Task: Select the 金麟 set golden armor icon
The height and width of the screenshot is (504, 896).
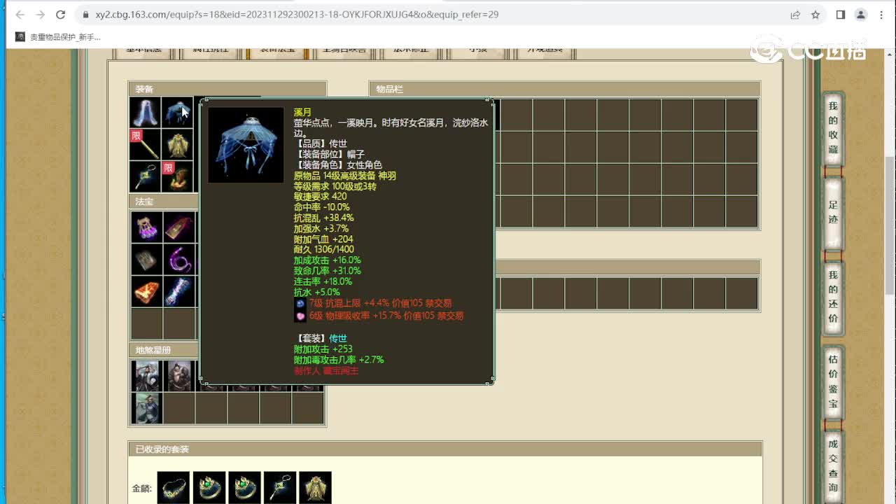Action: tap(316, 487)
